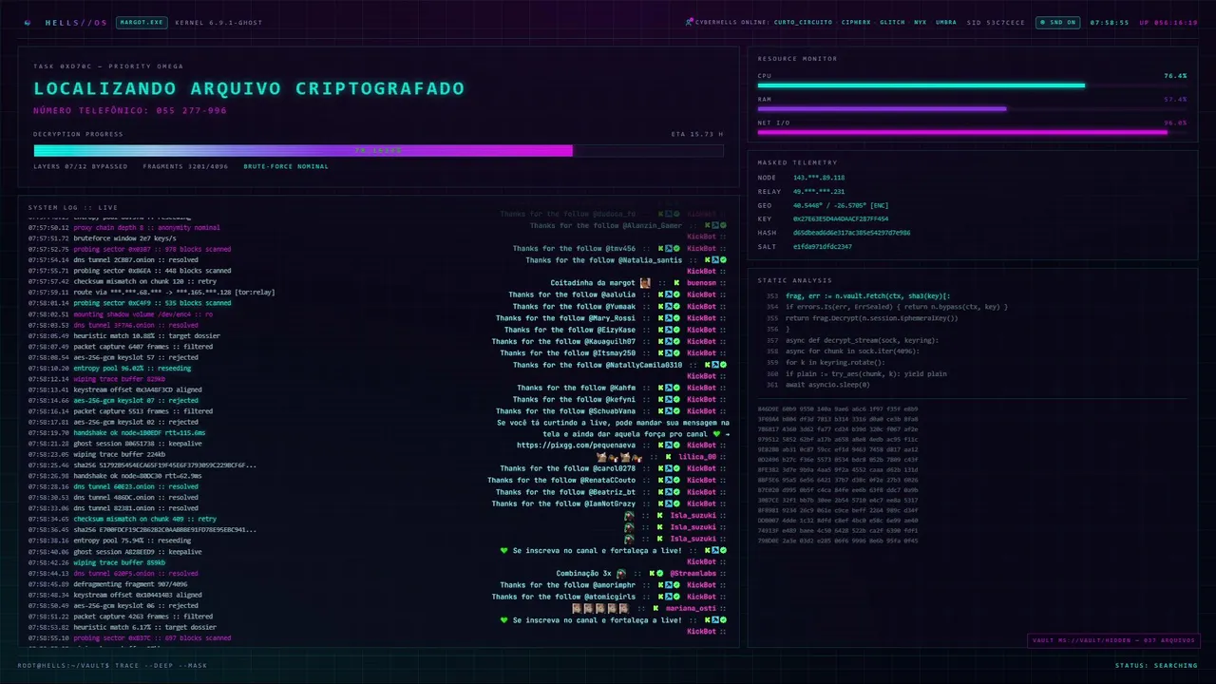Click the decryption progress bar
This screenshot has height=684, width=1216.
pyautogui.click(x=378, y=150)
